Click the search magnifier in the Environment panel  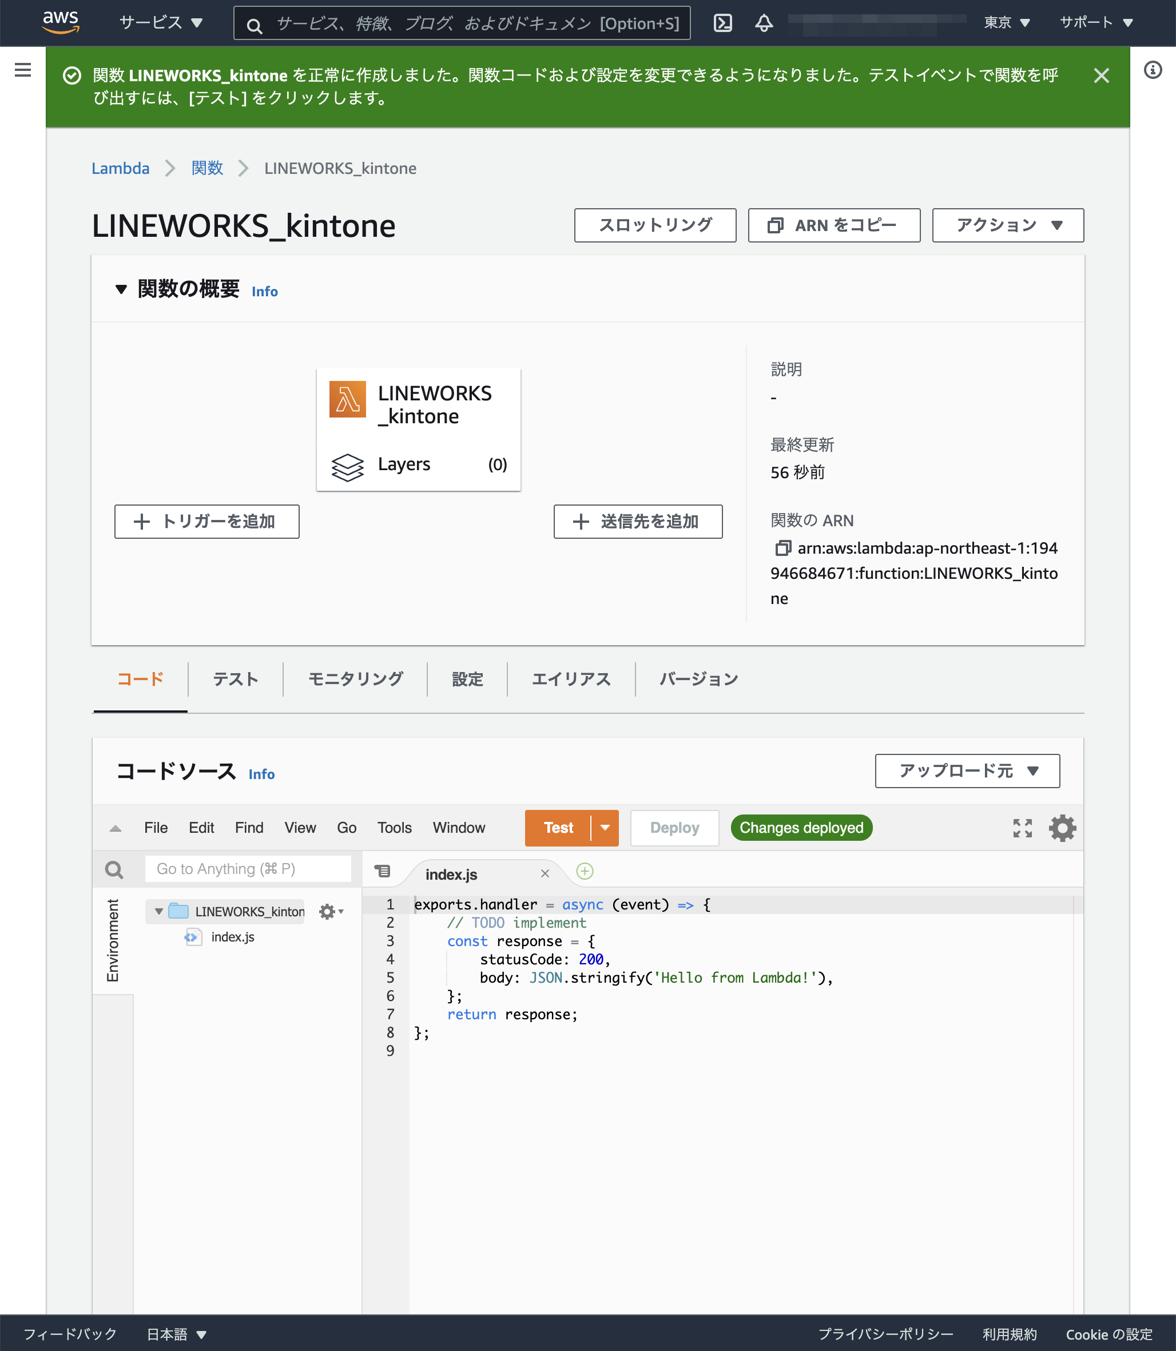[x=114, y=869]
